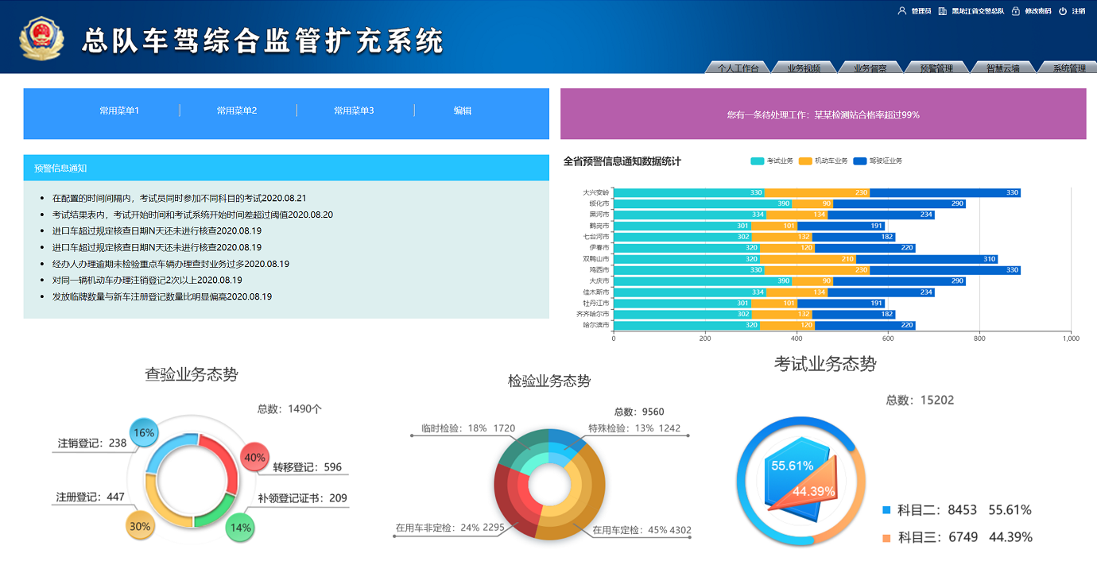Viewport: 1097px width, 565px height.
Task: Open the 个人工作台 tab
Action: coord(738,68)
